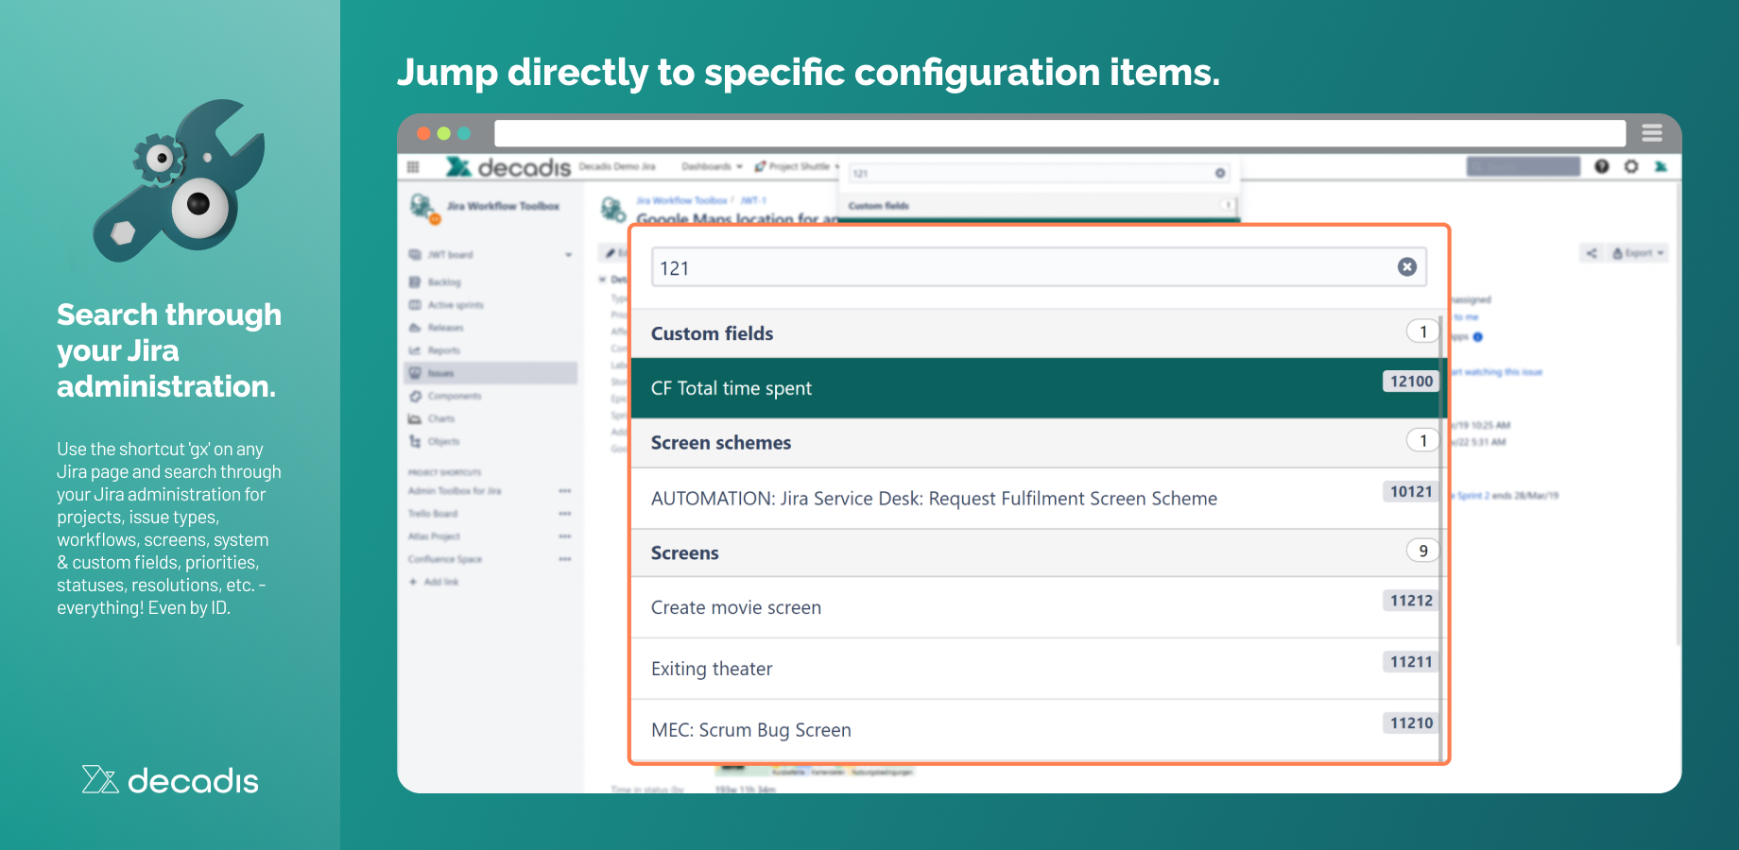Open Components in the sidebar

(x=454, y=396)
